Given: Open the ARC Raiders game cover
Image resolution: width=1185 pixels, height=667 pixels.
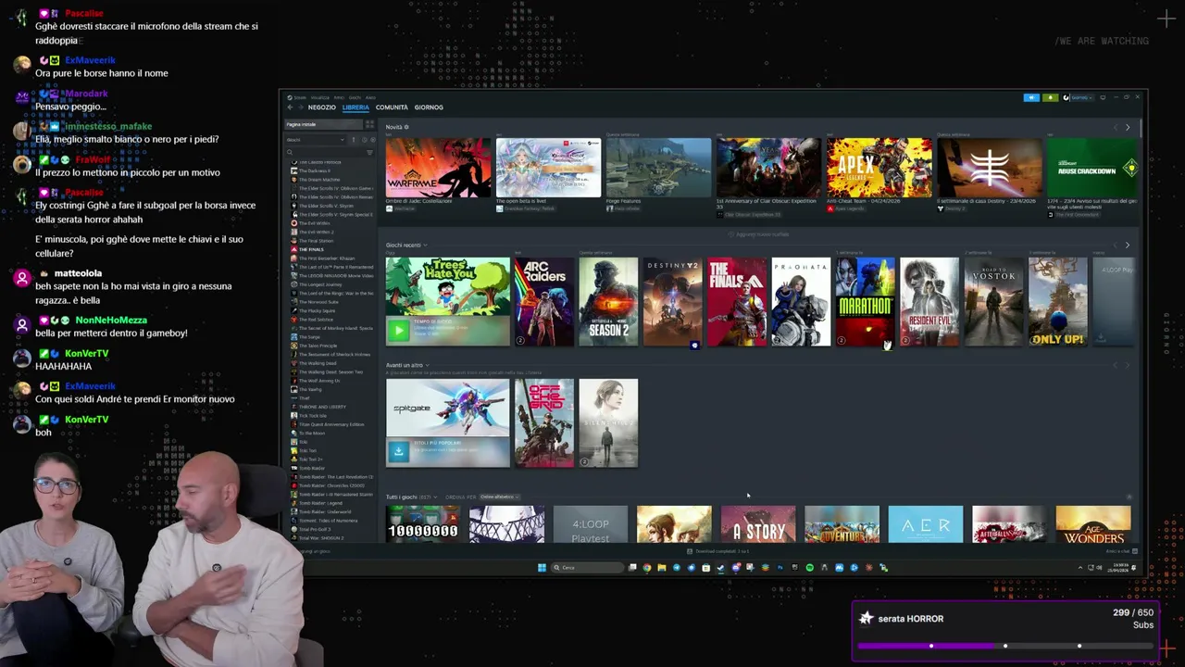Looking at the screenshot, I should 544,302.
